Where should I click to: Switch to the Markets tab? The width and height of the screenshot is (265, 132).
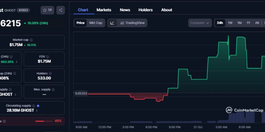(104, 10)
